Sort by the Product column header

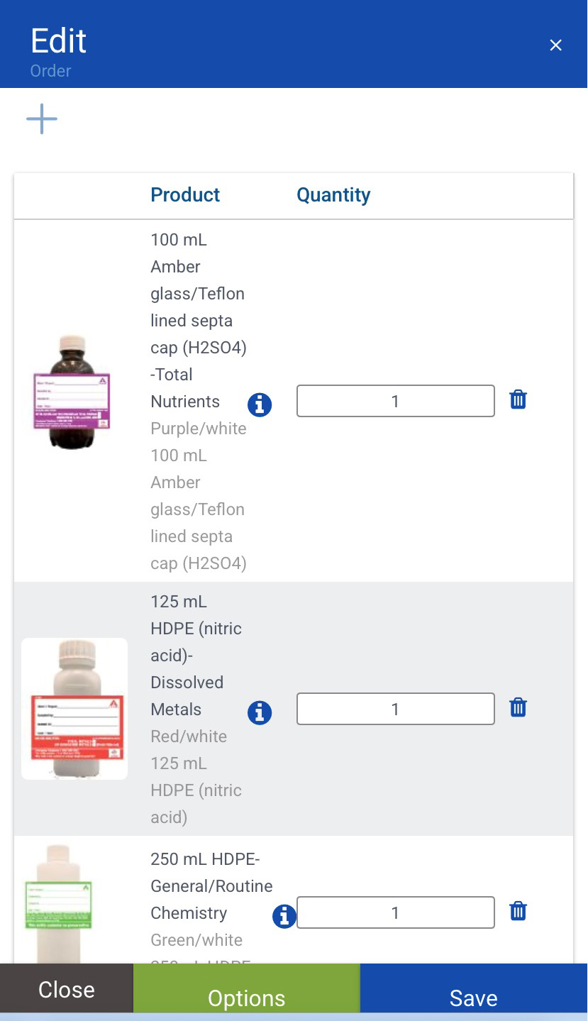point(185,195)
